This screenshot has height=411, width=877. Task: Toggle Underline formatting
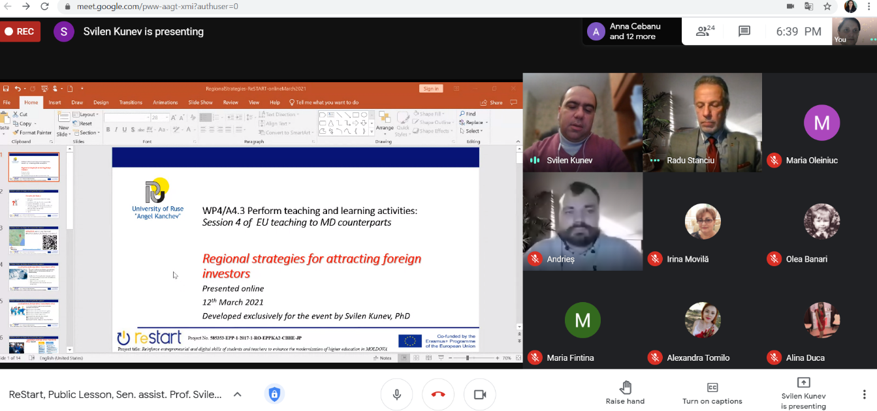click(124, 130)
